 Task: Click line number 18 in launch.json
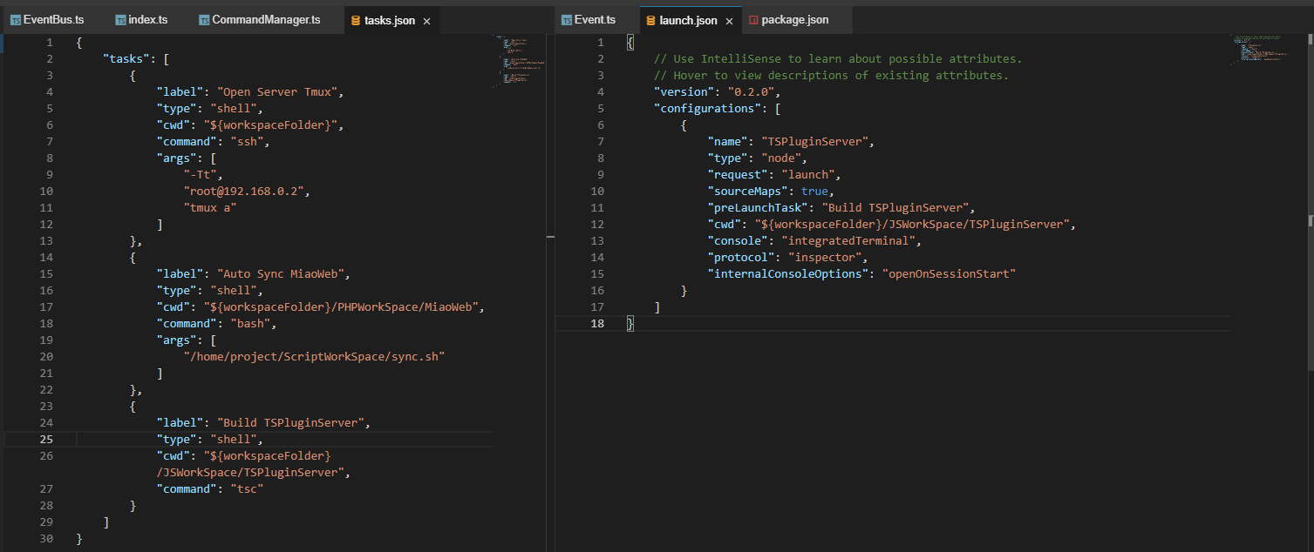tap(597, 323)
